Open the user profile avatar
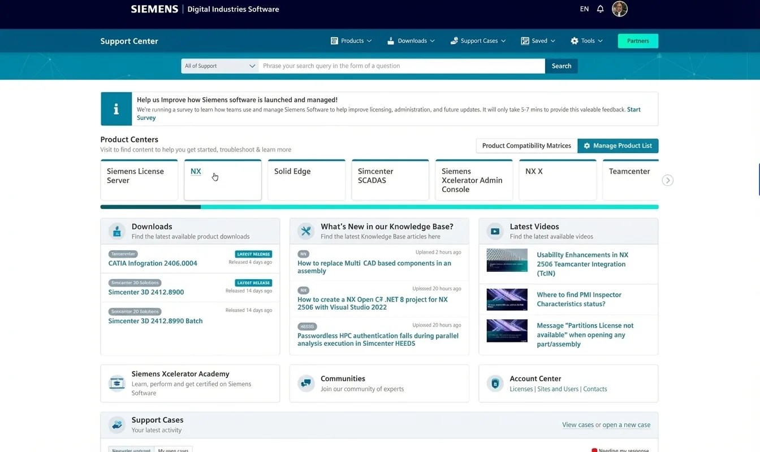 [620, 8]
